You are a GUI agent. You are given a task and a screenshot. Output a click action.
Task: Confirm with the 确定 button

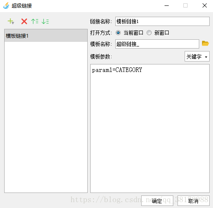click(x=157, y=201)
